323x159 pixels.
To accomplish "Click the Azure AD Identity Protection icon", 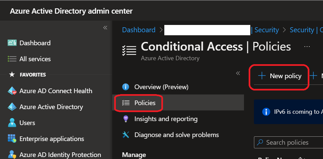I will coord(12,155).
